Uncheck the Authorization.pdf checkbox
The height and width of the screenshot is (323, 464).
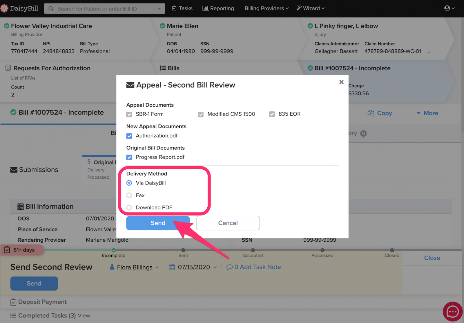[x=129, y=136]
